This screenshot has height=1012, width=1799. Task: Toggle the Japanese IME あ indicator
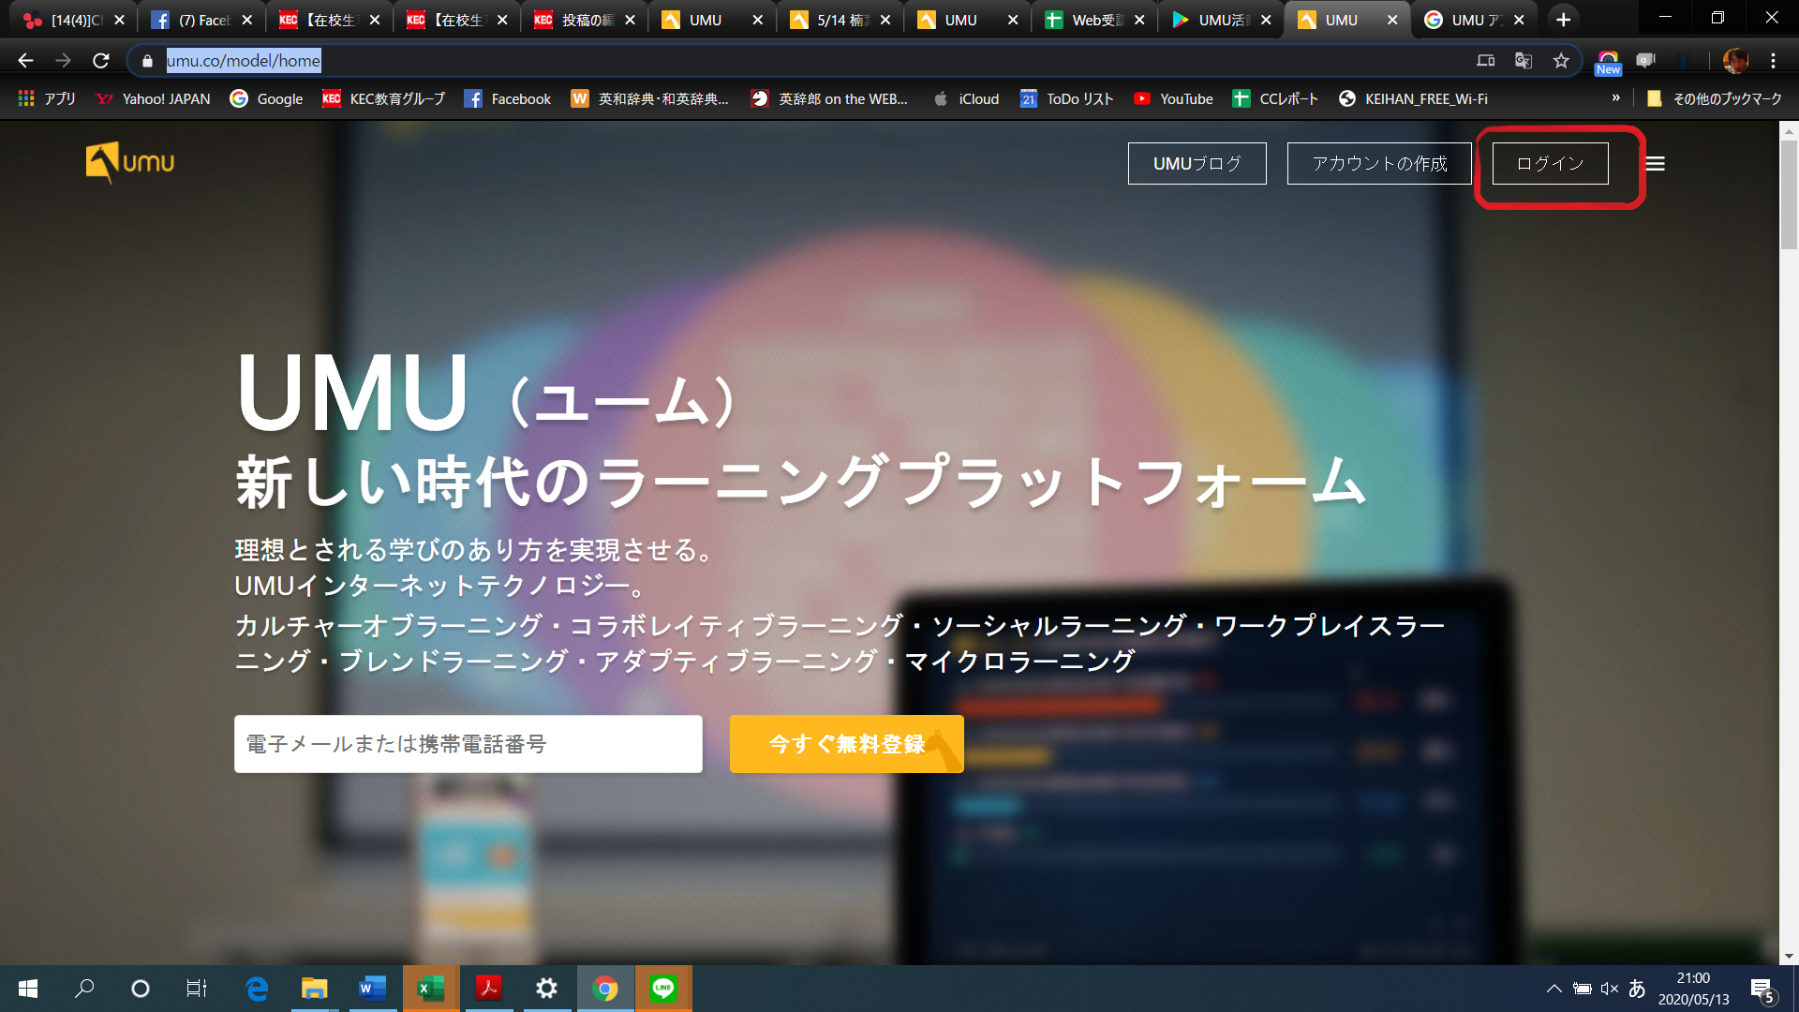click(x=1637, y=989)
